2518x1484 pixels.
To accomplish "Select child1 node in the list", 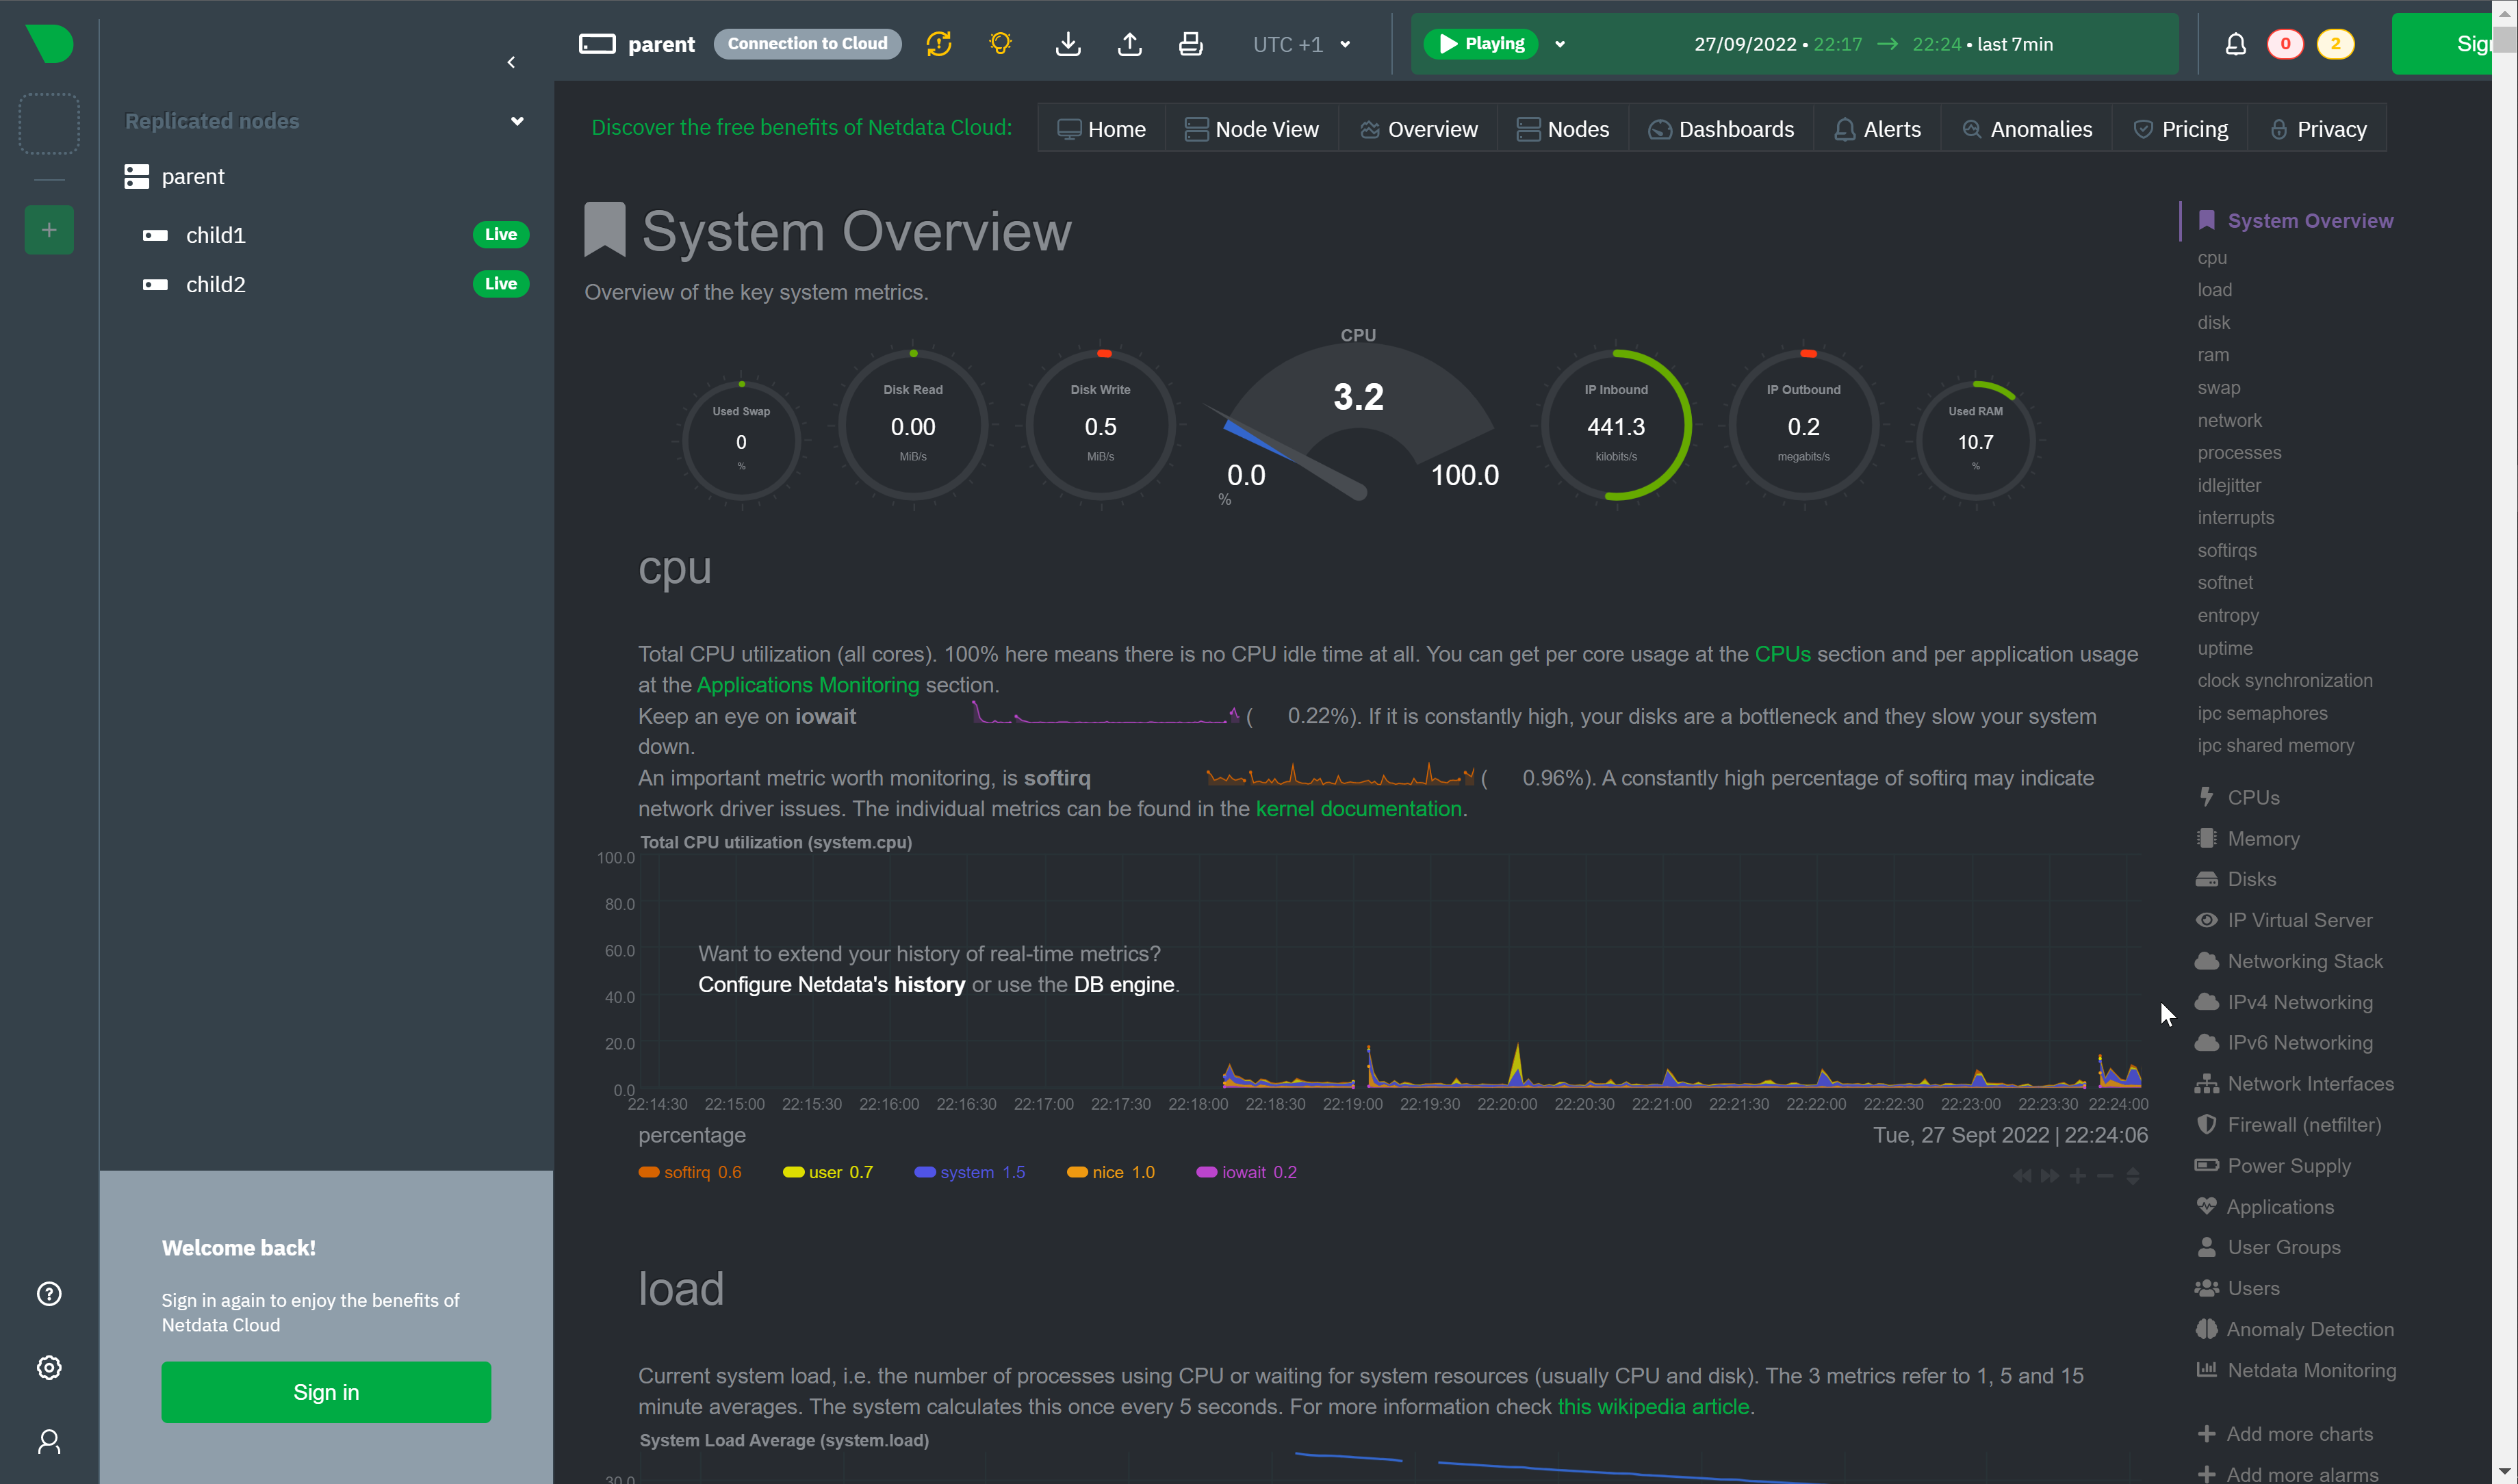I will [215, 235].
